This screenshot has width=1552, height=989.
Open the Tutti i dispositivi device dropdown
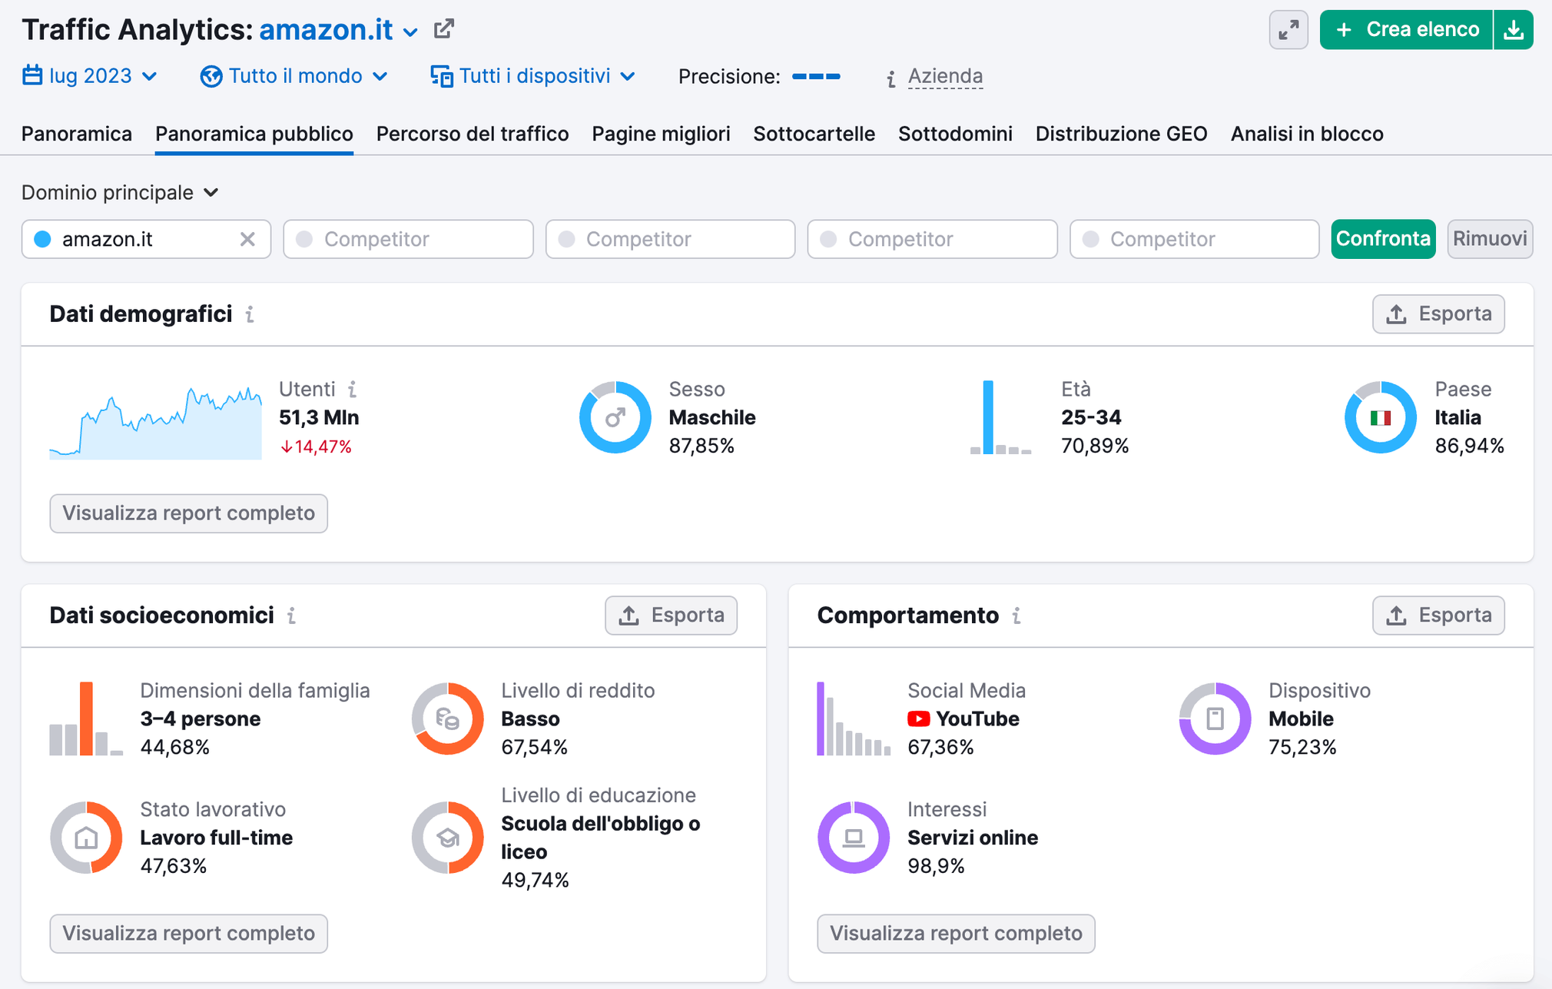click(x=533, y=76)
